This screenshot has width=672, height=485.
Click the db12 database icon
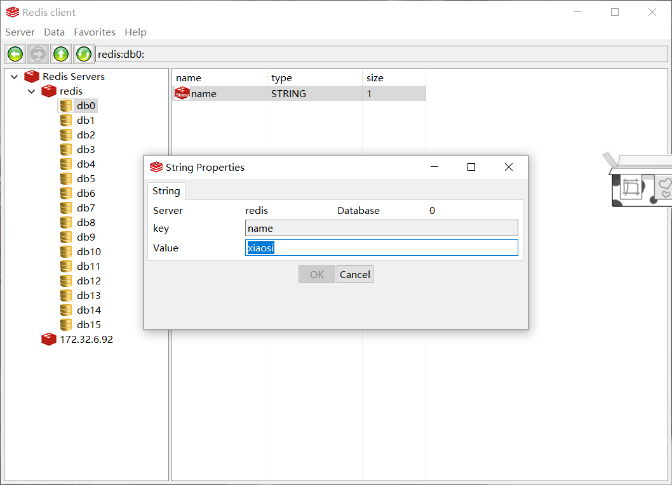[x=66, y=281]
